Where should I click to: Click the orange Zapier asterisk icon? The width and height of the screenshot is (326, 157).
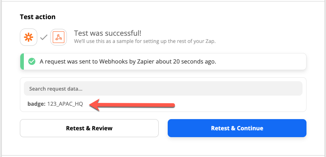click(x=29, y=37)
